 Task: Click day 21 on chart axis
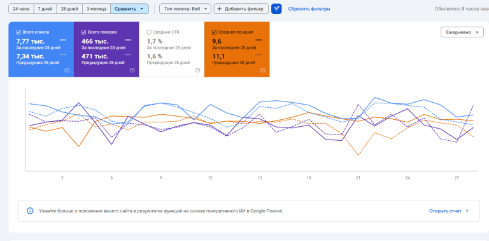click(x=358, y=178)
